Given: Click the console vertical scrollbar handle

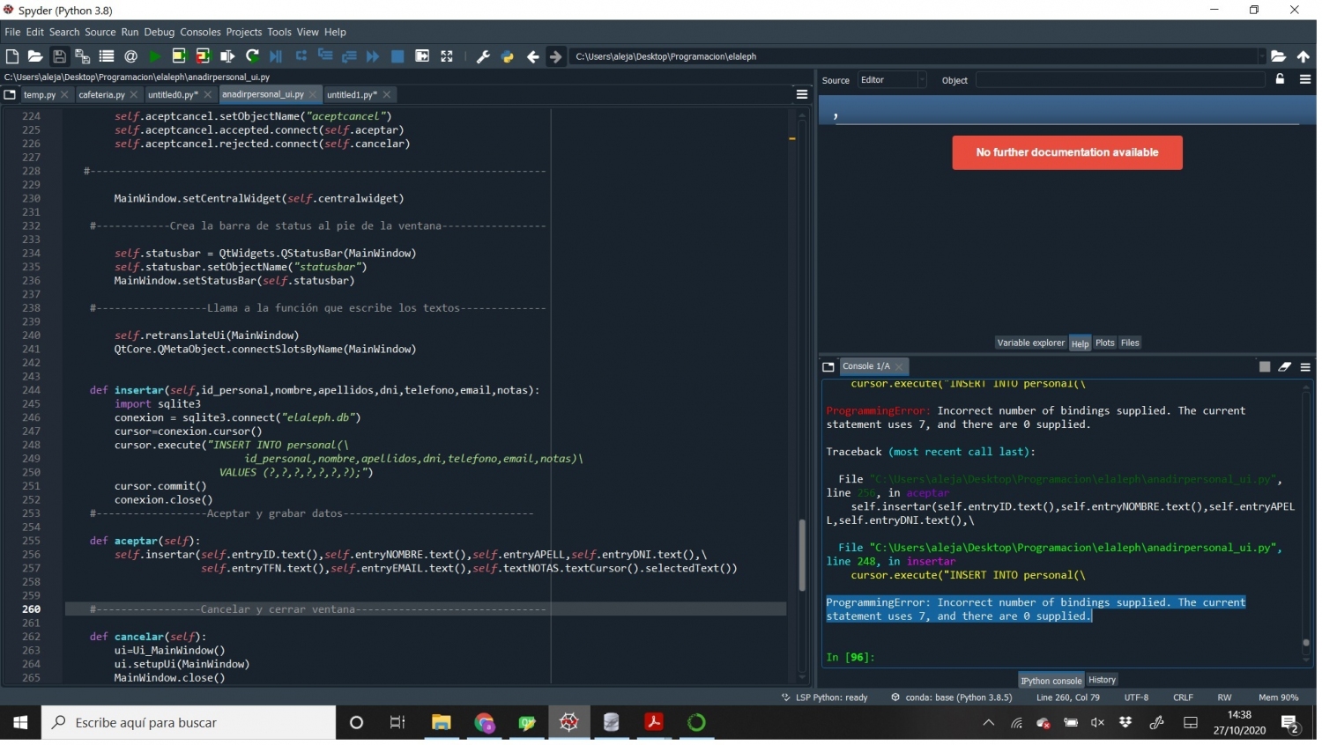Looking at the screenshot, I should pos(1306,643).
